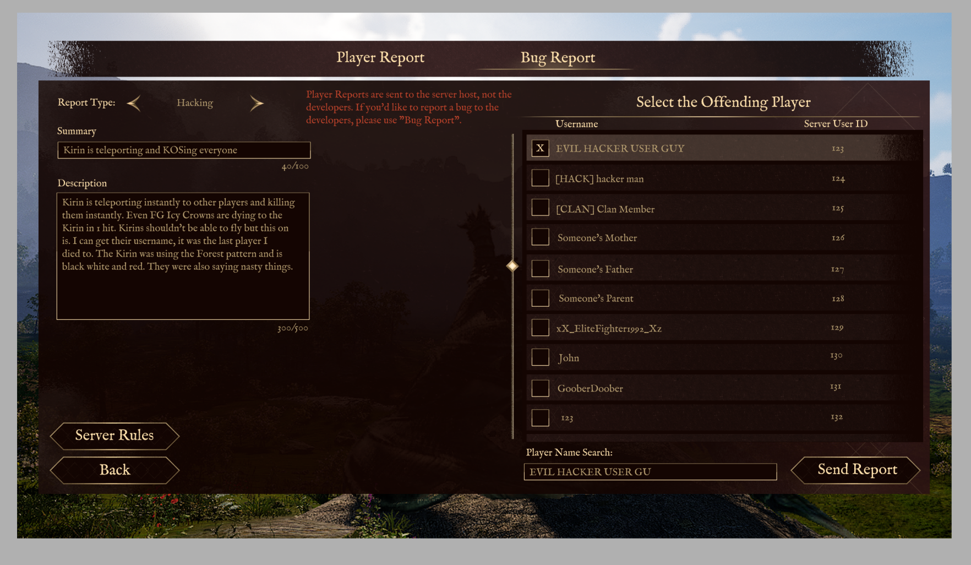Viewport: 971px width, 565px height.
Task: Click server user ID 129
Action: click(837, 328)
